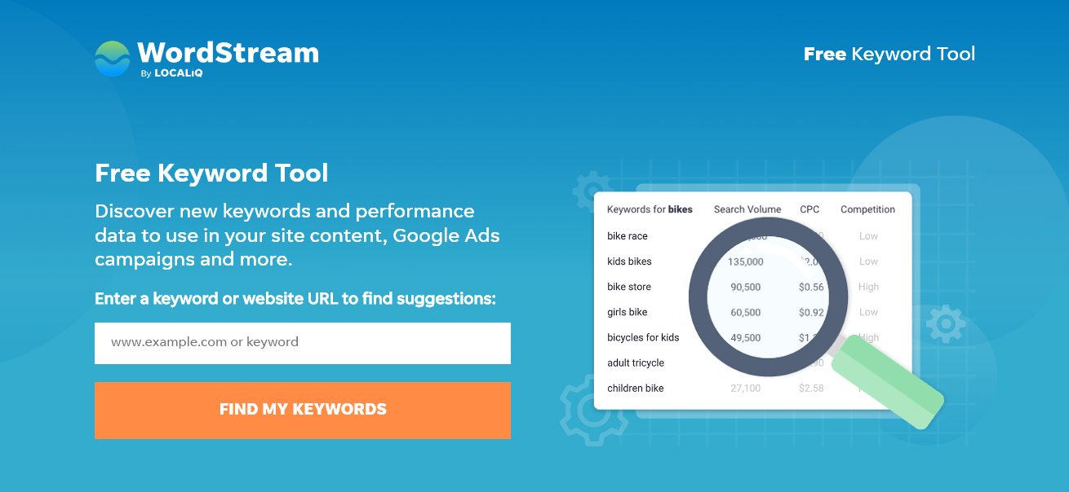Open the Free Keyword Tool header link
This screenshot has height=492, width=1069.
pyautogui.click(x=889, y=54)
